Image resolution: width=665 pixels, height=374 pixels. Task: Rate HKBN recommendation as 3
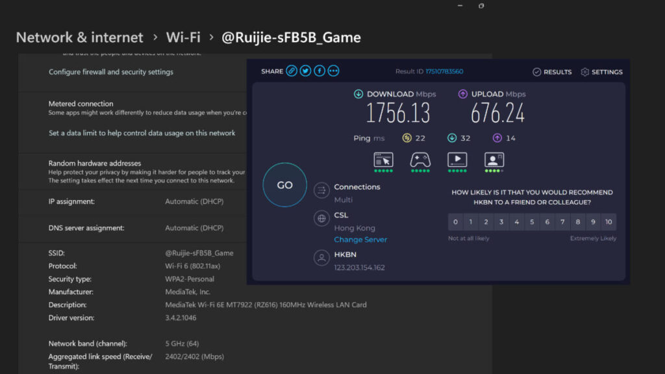tap(501, 222)
